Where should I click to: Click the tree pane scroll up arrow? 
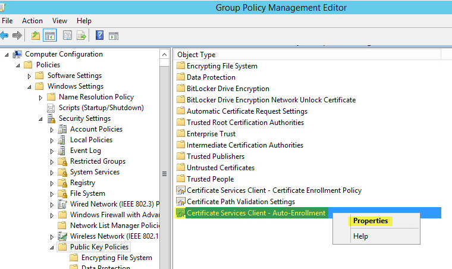pos(164,55)
